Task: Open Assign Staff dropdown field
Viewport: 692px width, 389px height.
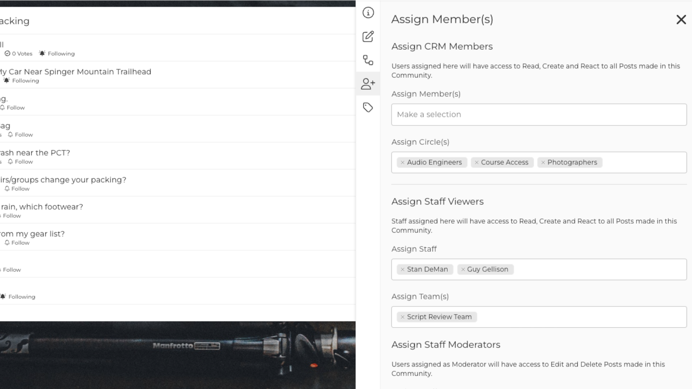Action: pos(598,269)
